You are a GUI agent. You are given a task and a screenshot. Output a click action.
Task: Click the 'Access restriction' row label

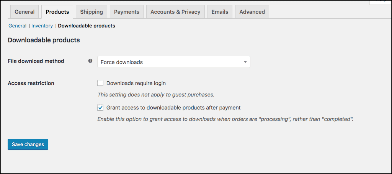31,83
